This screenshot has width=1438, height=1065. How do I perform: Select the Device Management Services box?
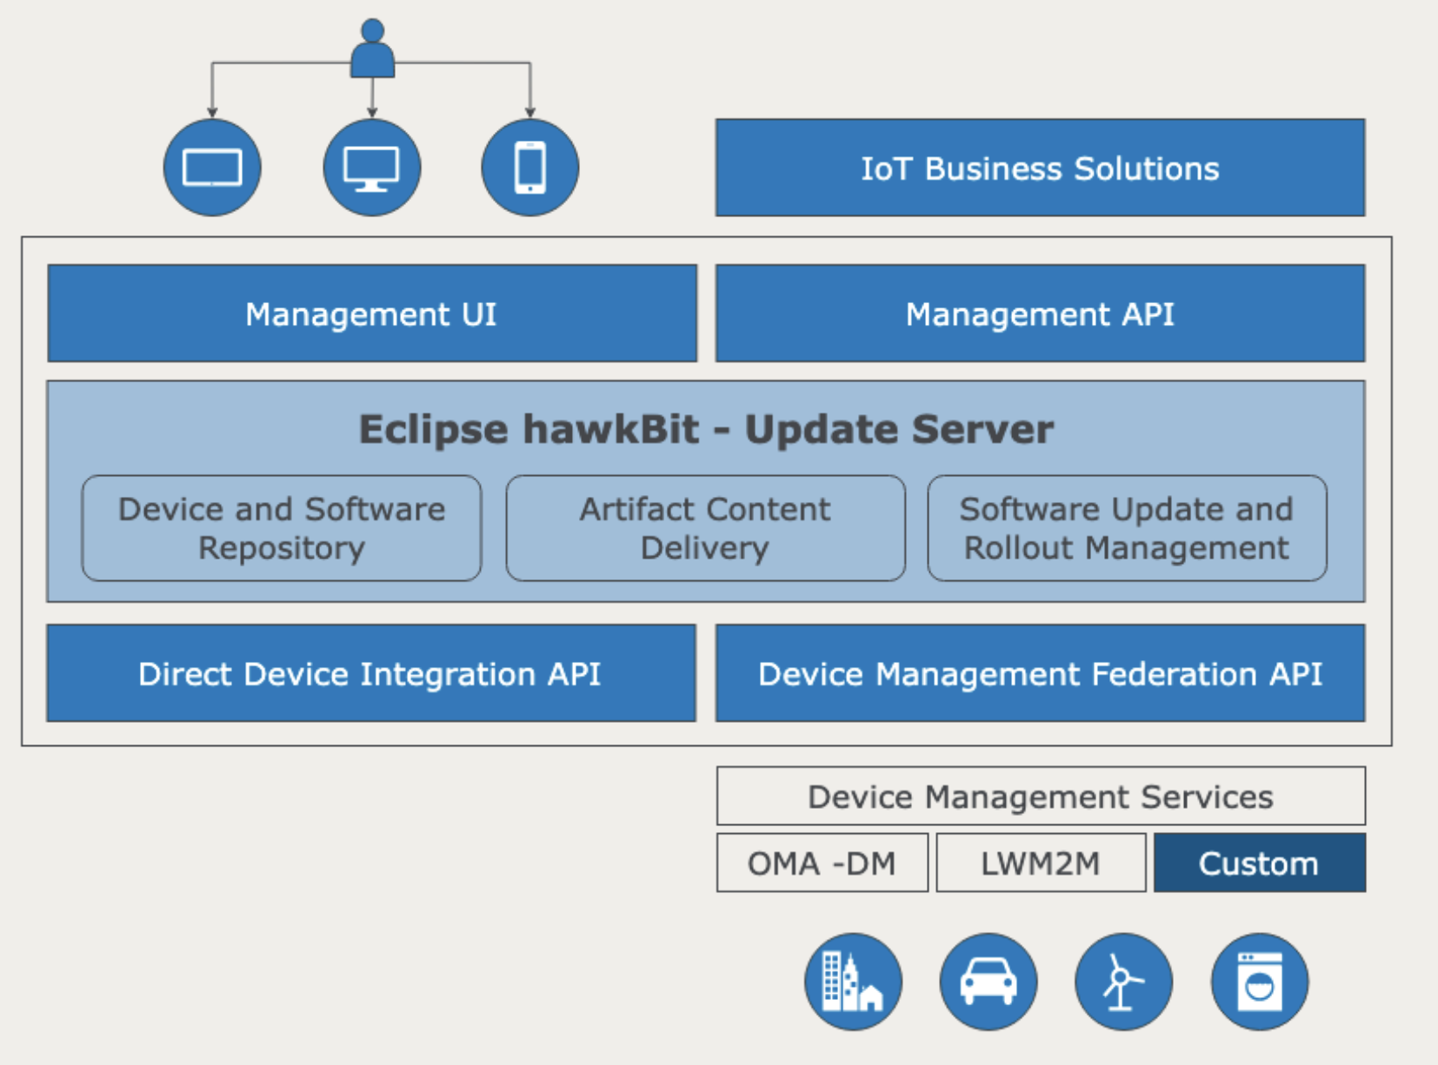[1041, 796]
